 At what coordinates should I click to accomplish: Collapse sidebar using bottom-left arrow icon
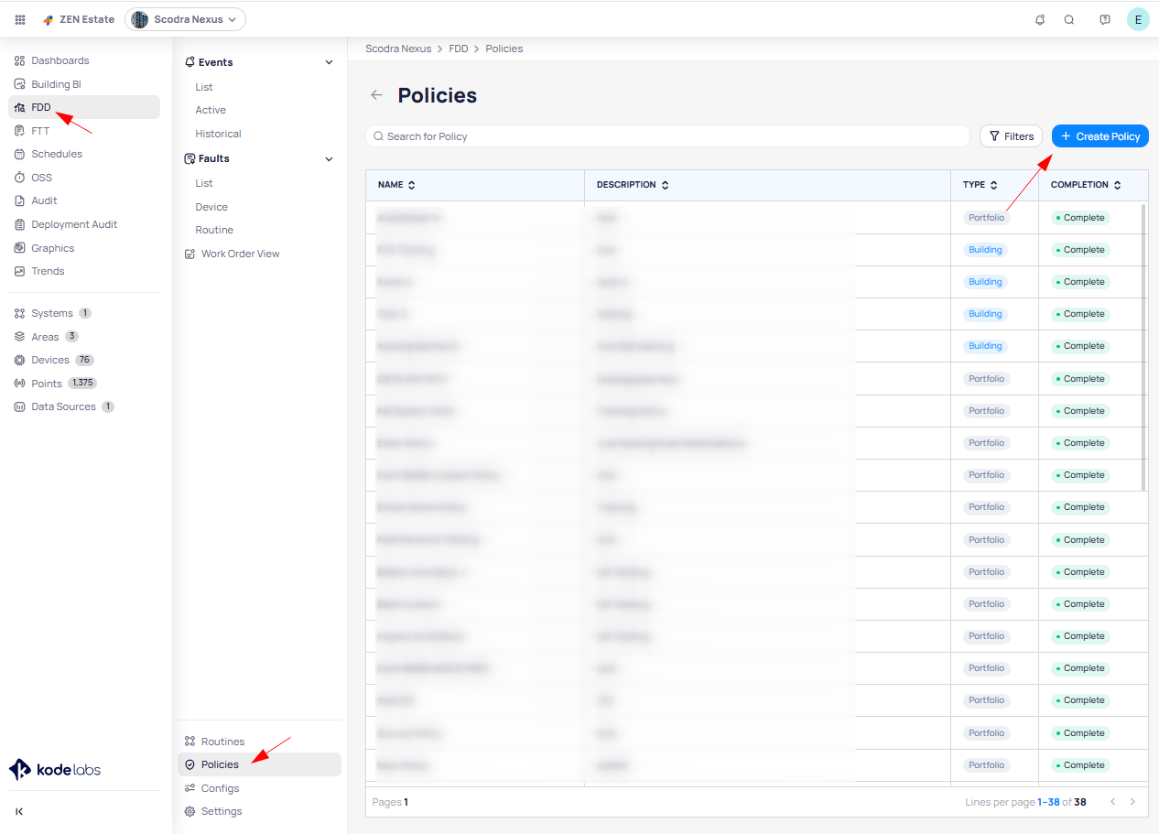[19, 811]
